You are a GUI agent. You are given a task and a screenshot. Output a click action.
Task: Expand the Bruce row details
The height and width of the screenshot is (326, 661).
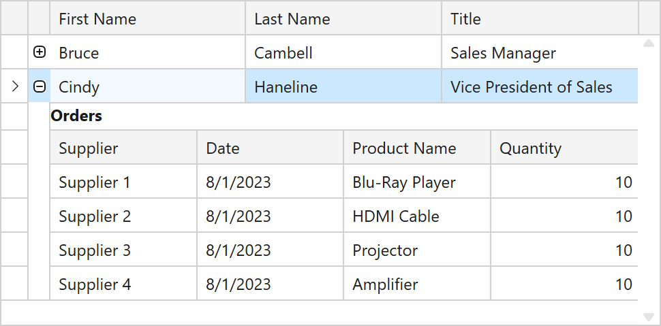click(x=40, y=52)
